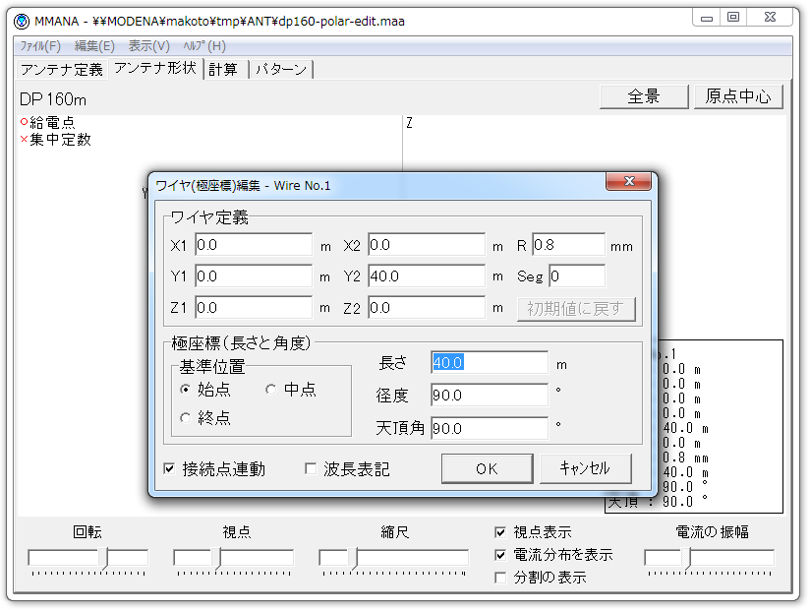810x612 pixels.
Task: Toggle the 接続点連動 checkbox
Action: [x=170, y=469]
